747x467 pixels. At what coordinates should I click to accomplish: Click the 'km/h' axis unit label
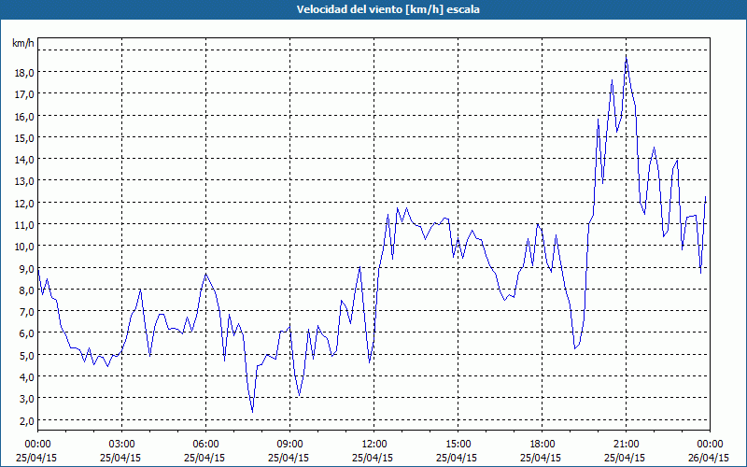tap(22, 43)
